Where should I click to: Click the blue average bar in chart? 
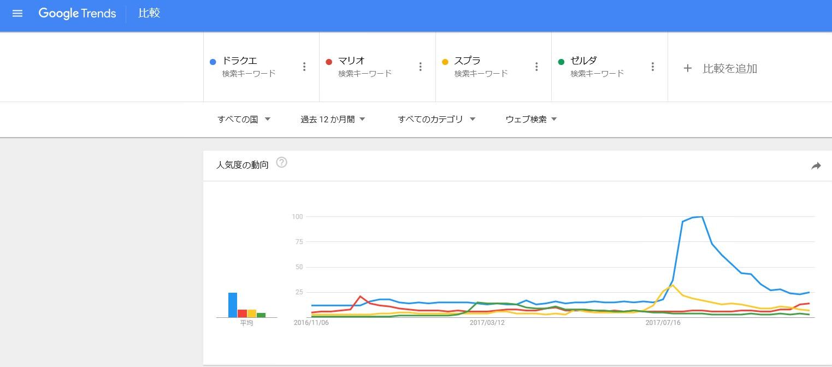tap(233, 305)
